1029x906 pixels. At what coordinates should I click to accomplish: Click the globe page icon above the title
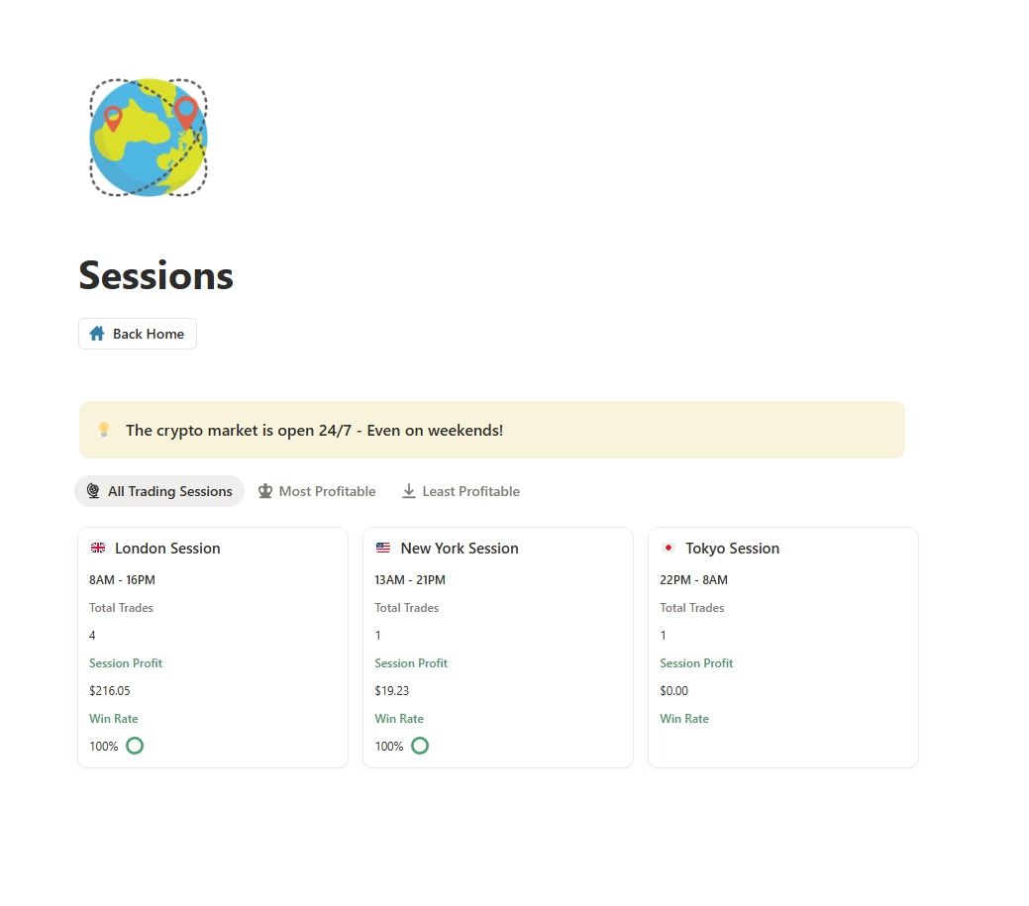(x=148, y=137)
